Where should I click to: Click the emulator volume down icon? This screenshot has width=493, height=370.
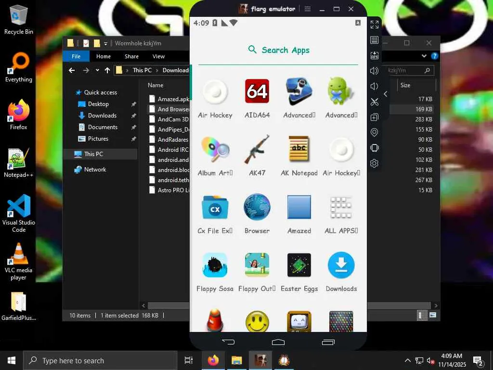tap(374, 86)
